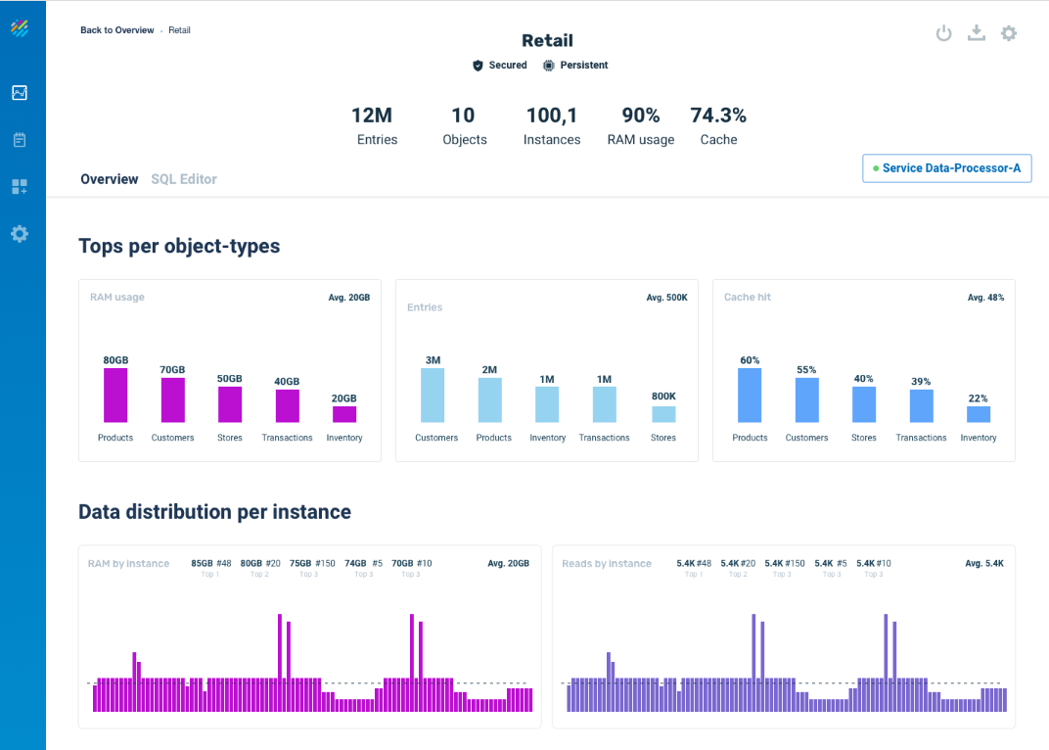Click the Avg. 5.4K label
The width and height of the screenshot is (1049, 750).
(x=984, y=564)
